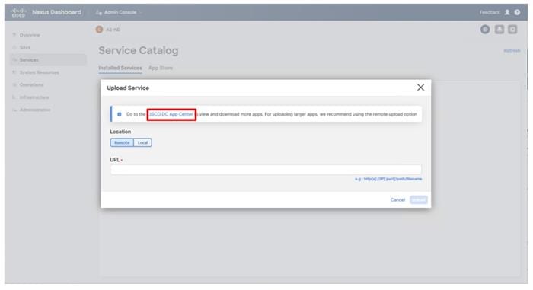Switch to the App Store tab
The height and width of the screenshot is (290, 533).
pos(161,68)
